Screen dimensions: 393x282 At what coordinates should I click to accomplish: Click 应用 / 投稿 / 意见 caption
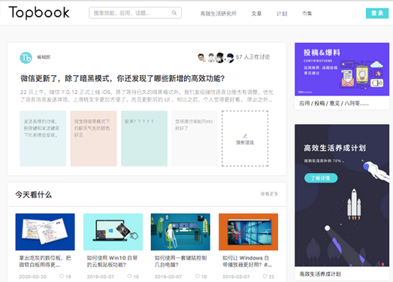coord(334,103)
